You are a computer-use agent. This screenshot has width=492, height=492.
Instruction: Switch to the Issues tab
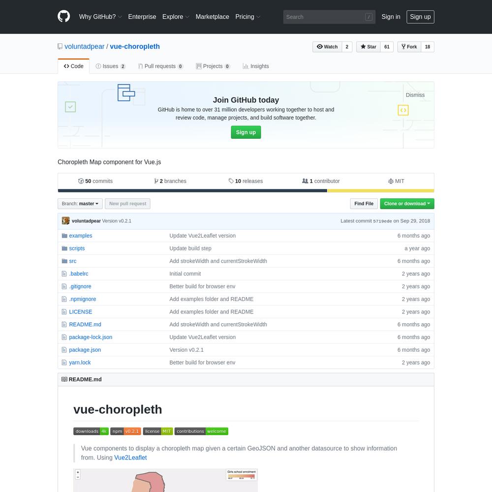110,66
